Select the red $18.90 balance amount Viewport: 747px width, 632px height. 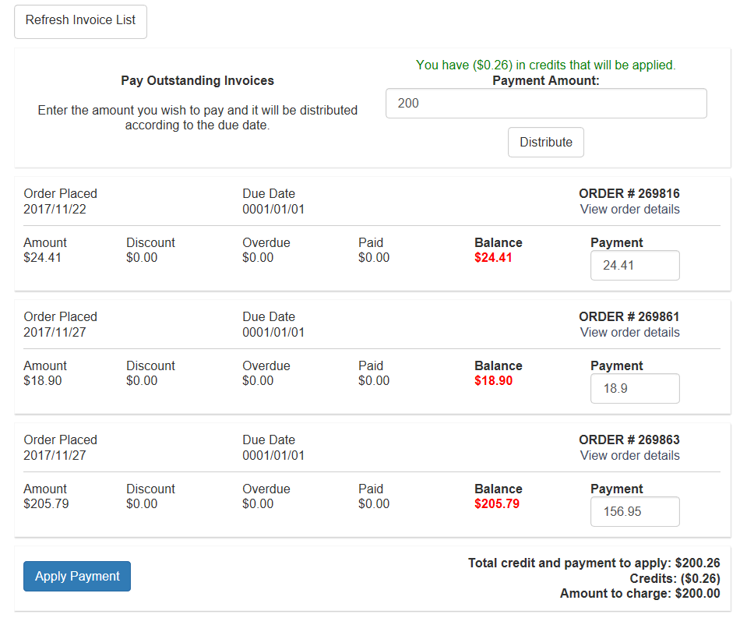pos(493,381)
